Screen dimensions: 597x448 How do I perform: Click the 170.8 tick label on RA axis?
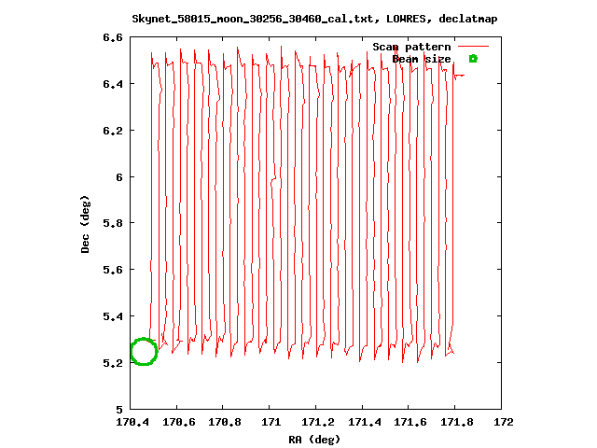[x=225, y=422]
